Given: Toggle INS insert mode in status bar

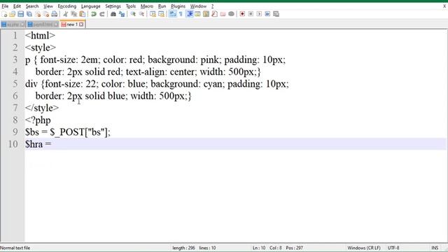Looking at the screenshot, I should [x=435, y=248].
